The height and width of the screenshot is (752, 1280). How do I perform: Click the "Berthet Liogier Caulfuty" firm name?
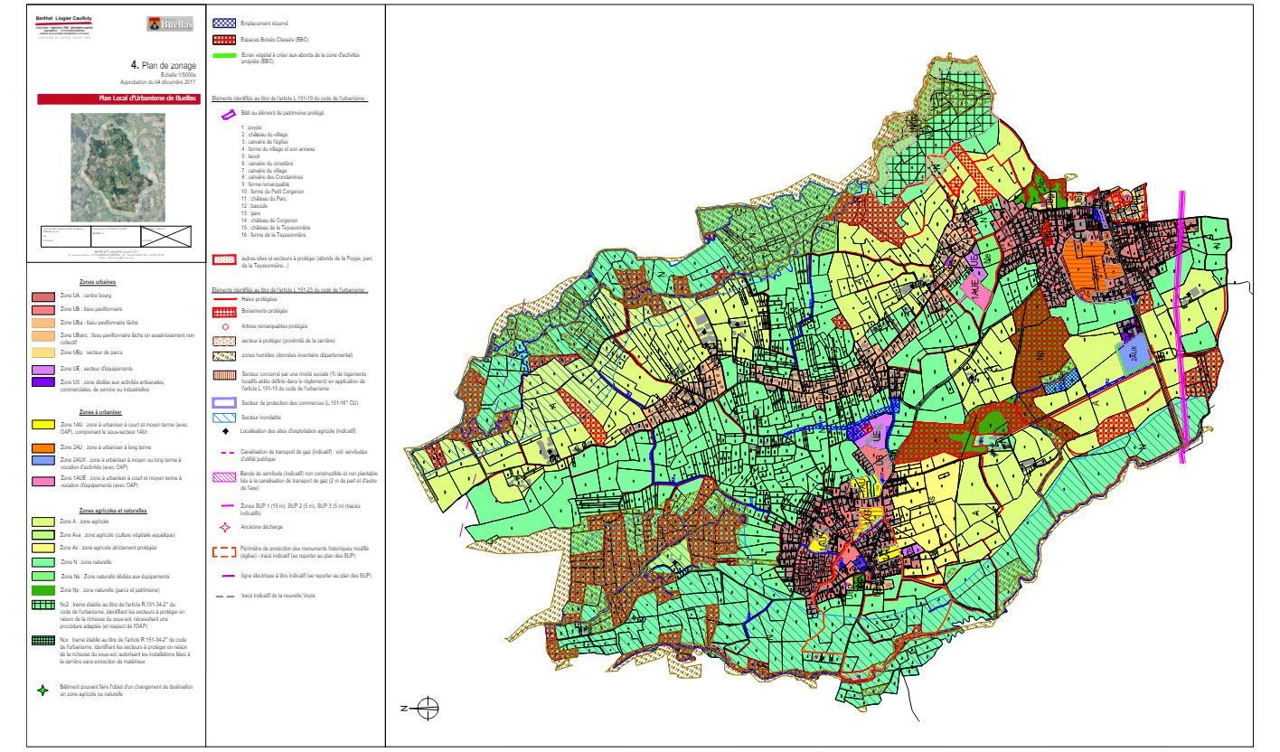(x=65, y=18)
